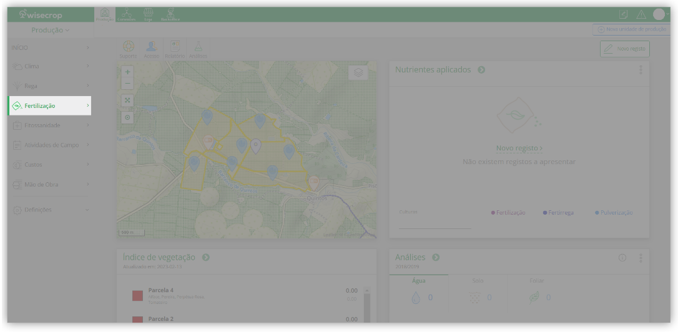The image size is (678, 332).
Task: Expand the Fertilização chevron arrow
Action: tap(88, 105)
